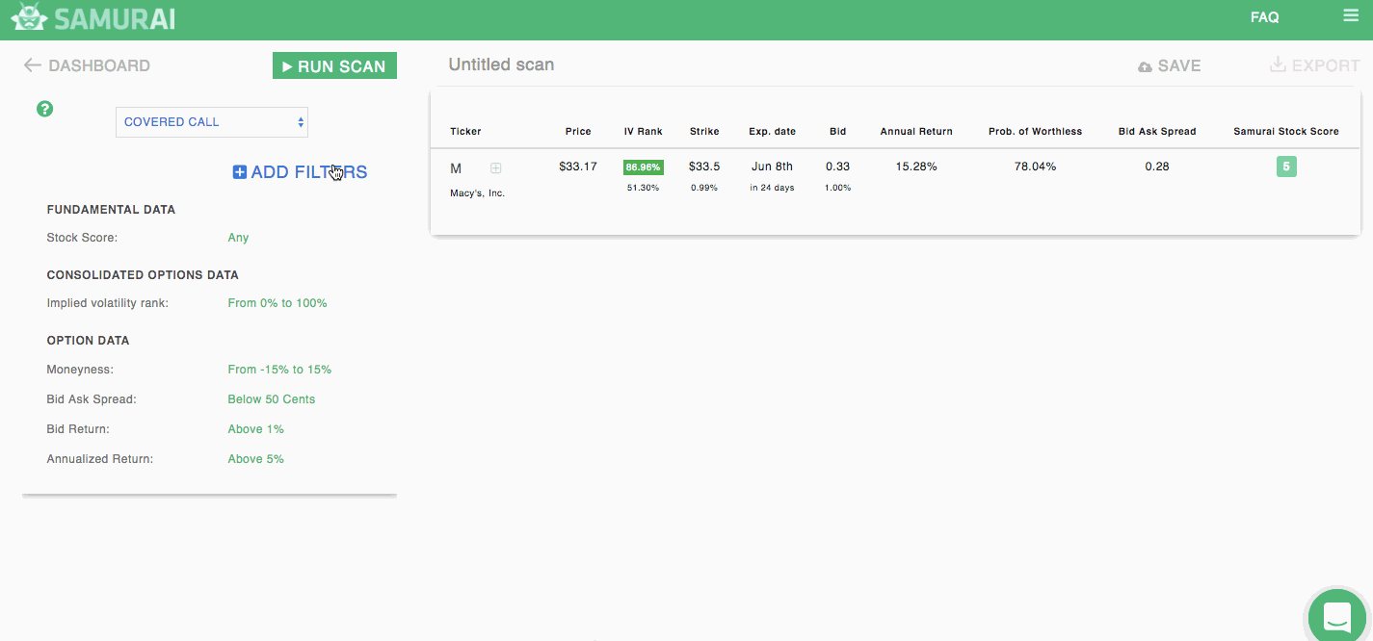Sort by Annual Return column
The width and height of the screenshot is (1373, 641).
[x=915, y=131]
